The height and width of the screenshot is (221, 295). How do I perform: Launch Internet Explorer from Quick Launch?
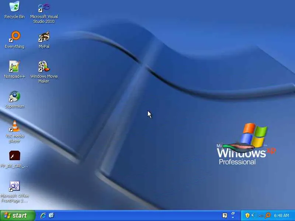click(43, 215)
